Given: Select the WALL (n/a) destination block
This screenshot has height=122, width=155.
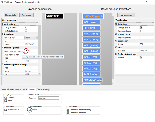Looking at the screenshot, I should pyautogui.click(x=91, y=22).
